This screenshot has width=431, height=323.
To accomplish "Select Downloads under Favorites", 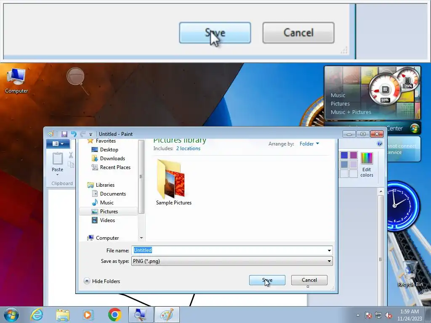I will [x=112, y=159].
